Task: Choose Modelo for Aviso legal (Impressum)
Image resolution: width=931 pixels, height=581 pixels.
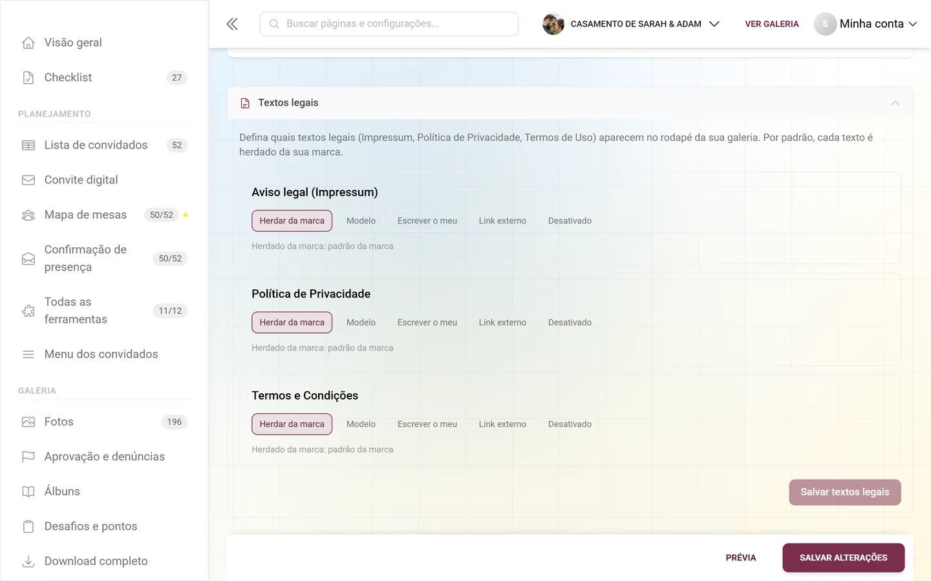Action: tap(361, 221)
